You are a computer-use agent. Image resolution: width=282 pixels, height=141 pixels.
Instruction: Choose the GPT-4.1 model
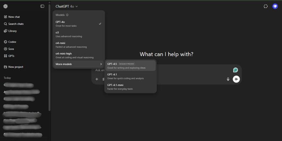coord(130,76)
